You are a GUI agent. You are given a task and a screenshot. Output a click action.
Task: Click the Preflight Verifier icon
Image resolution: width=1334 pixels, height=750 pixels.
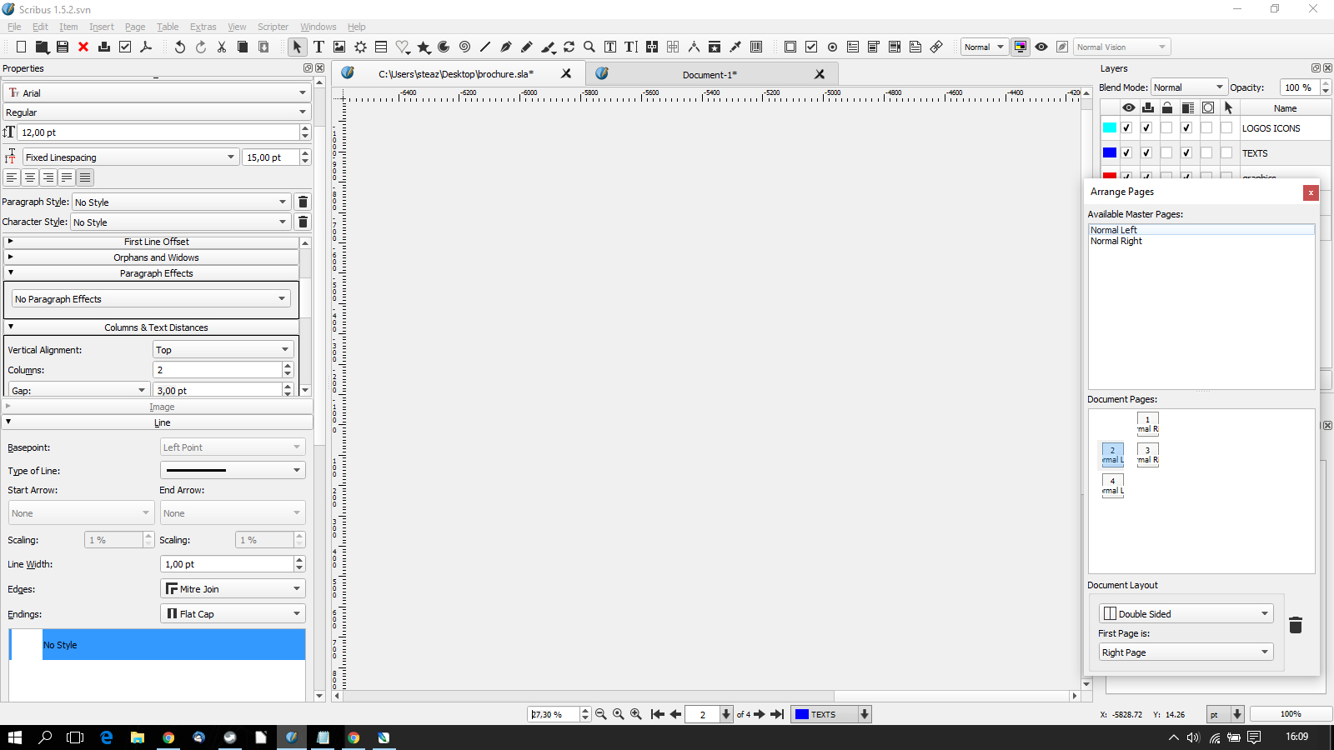(x=125, y=47)
